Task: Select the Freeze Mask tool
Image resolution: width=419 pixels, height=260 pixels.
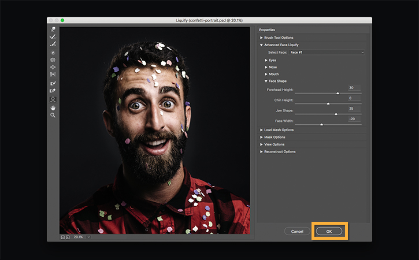Action: pos(53,83)
